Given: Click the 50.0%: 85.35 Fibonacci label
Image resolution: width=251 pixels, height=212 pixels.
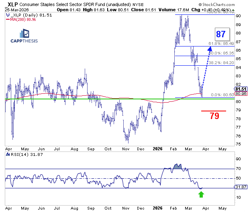Looking at the screenshot, I should [x=222, y=53].
